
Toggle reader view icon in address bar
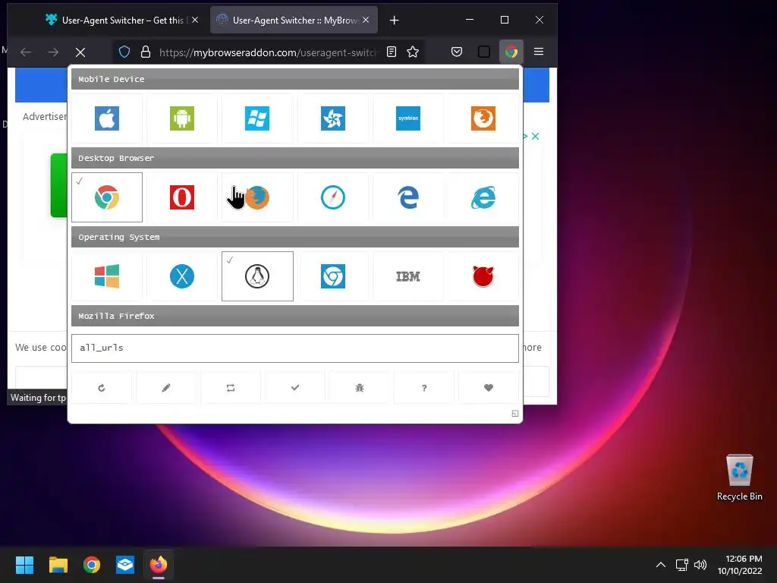[392, 52]
